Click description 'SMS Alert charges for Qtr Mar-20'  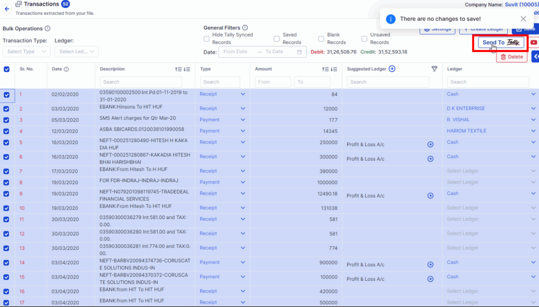point(137,118)
